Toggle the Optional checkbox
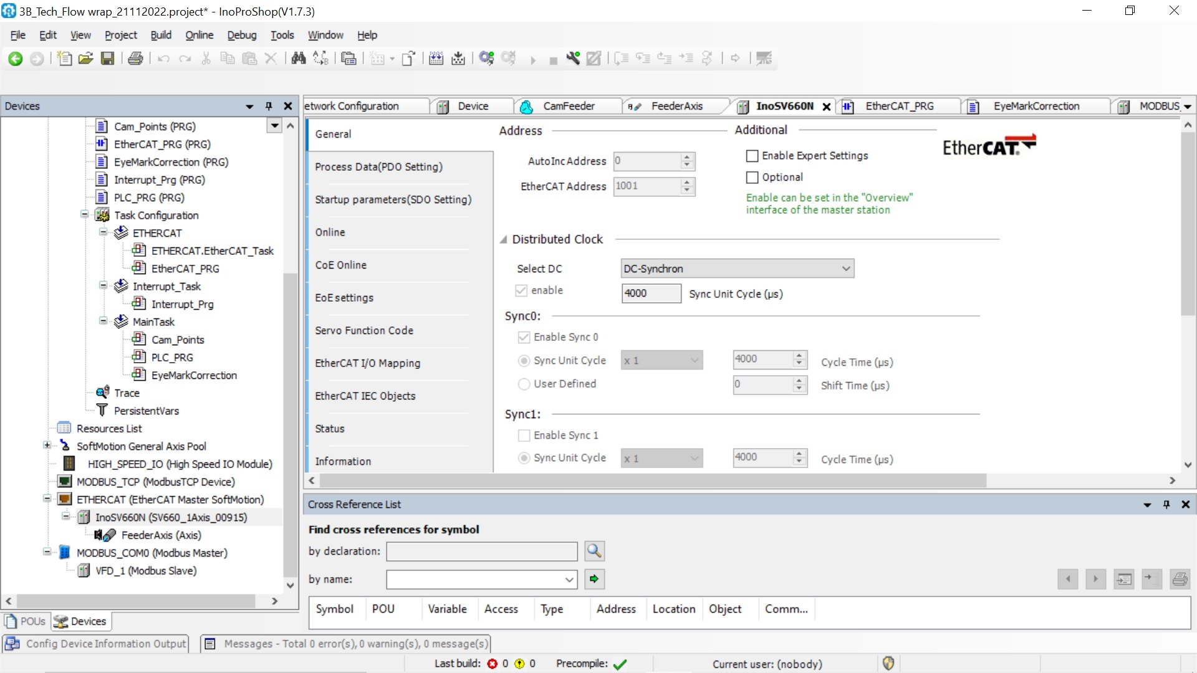The width and height of the screenshot is (1197, 673). pyautogui.click(x=752, y=178)
